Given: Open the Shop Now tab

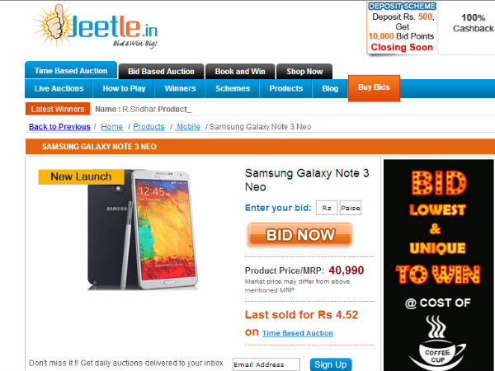Looking at the screenshot, I should 304,71.
